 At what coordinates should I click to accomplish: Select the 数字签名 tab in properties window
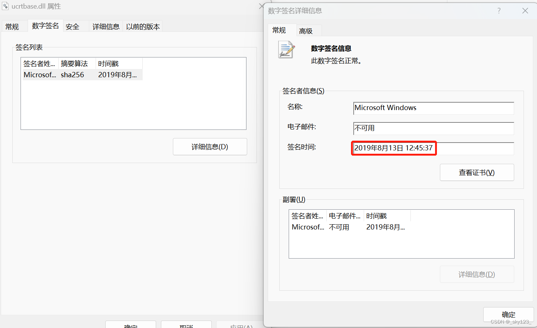[x=45, y=25]
